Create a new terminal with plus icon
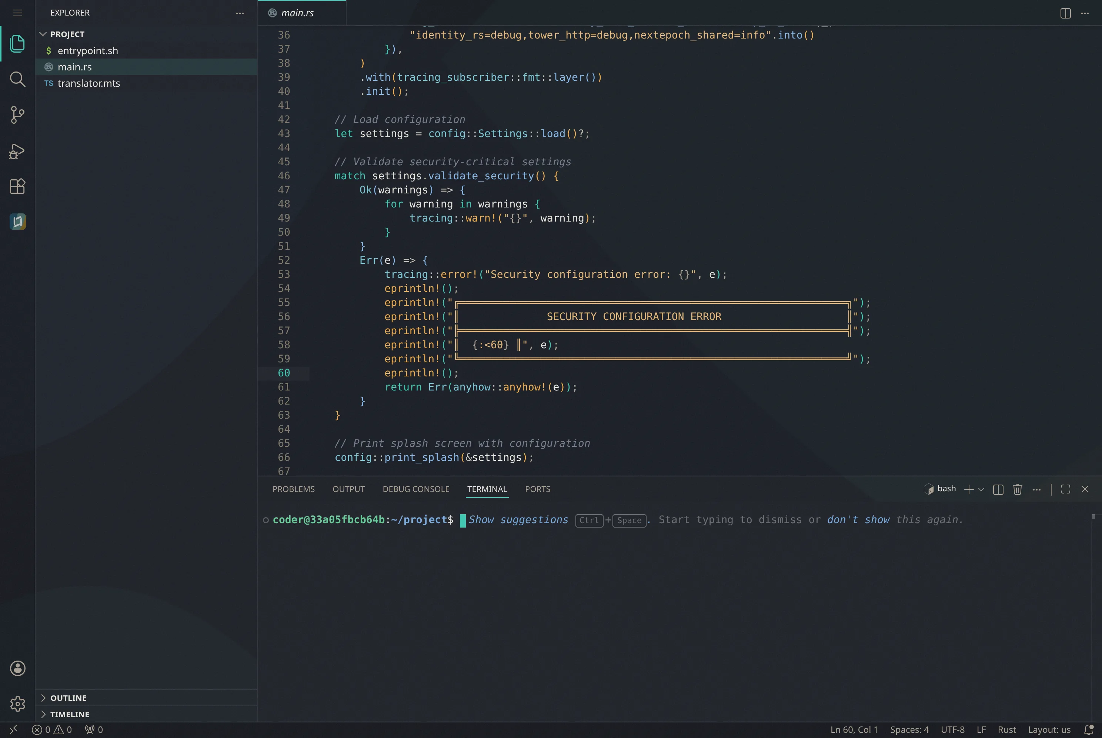The height and width of the screenshot is (738, 1102). [968, 489]
